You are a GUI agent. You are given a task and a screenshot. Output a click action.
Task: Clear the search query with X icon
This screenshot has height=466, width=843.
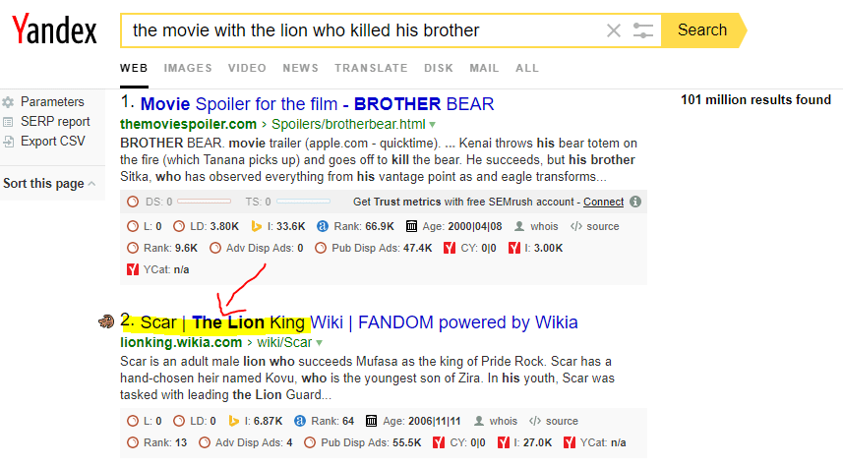coord(614,30)
